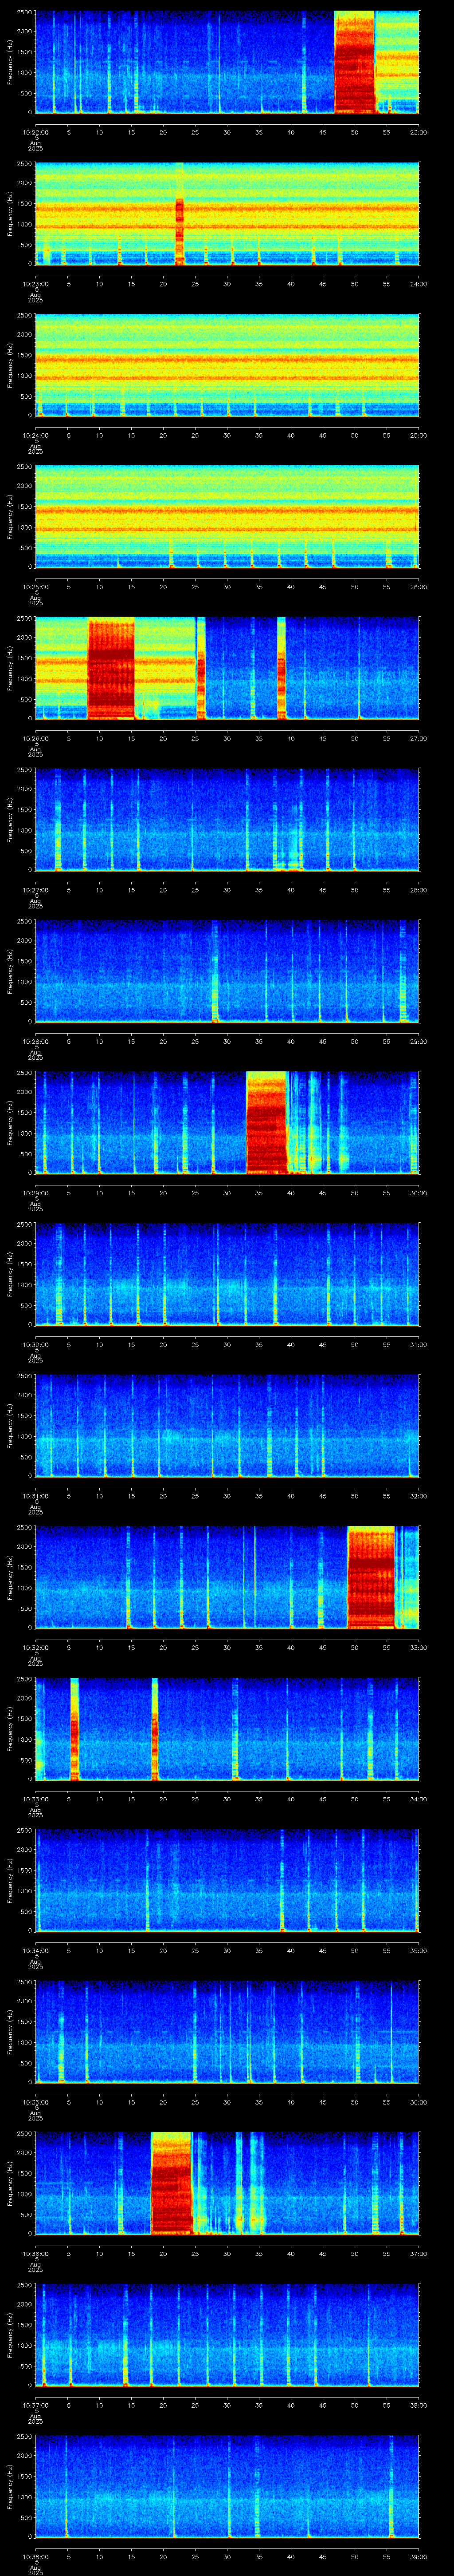Click the 10:30:00 start time label
This screenshot has width=454, height=2576.
(x=35, y=1344)
